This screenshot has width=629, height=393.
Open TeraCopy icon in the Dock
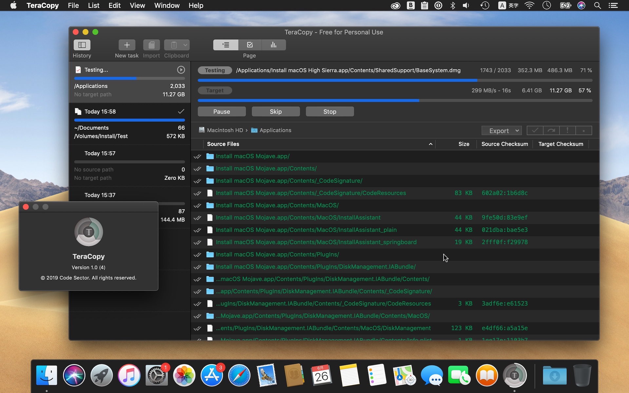click(x=514, y=375)
